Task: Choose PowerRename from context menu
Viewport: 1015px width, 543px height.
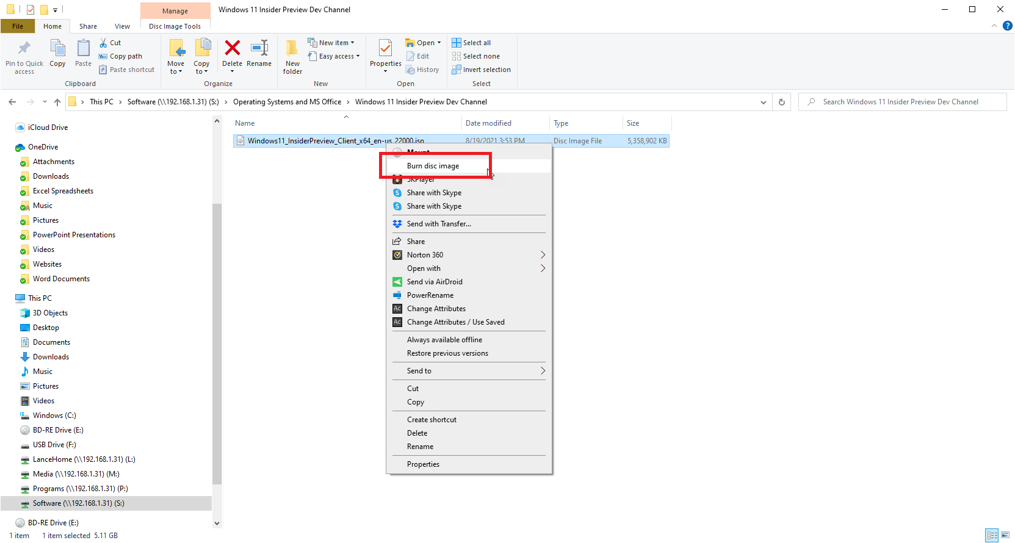Action: [469, 295]
